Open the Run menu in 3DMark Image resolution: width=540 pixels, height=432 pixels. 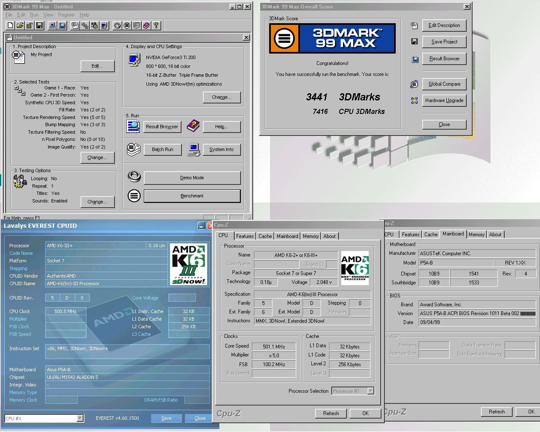(x=34, y=15)
